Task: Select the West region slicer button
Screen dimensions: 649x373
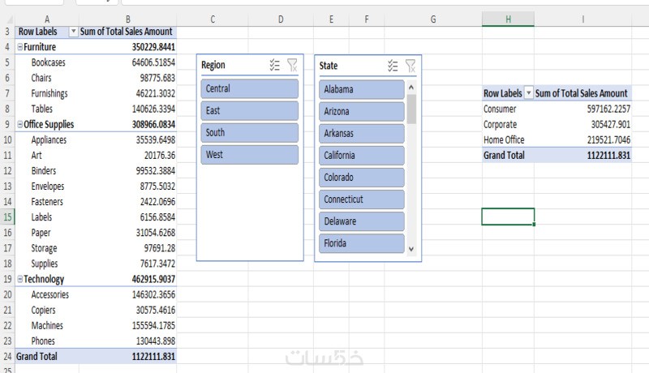Action: point(249,155)
